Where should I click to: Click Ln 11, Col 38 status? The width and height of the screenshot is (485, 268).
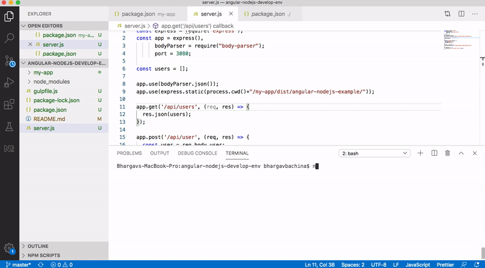tap(319, 264)
